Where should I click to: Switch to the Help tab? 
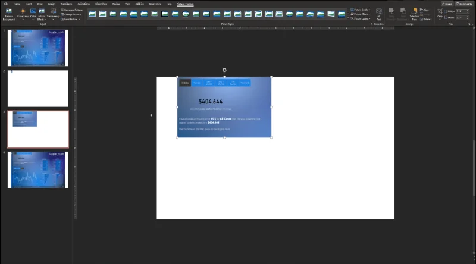[x=169, y=4]
